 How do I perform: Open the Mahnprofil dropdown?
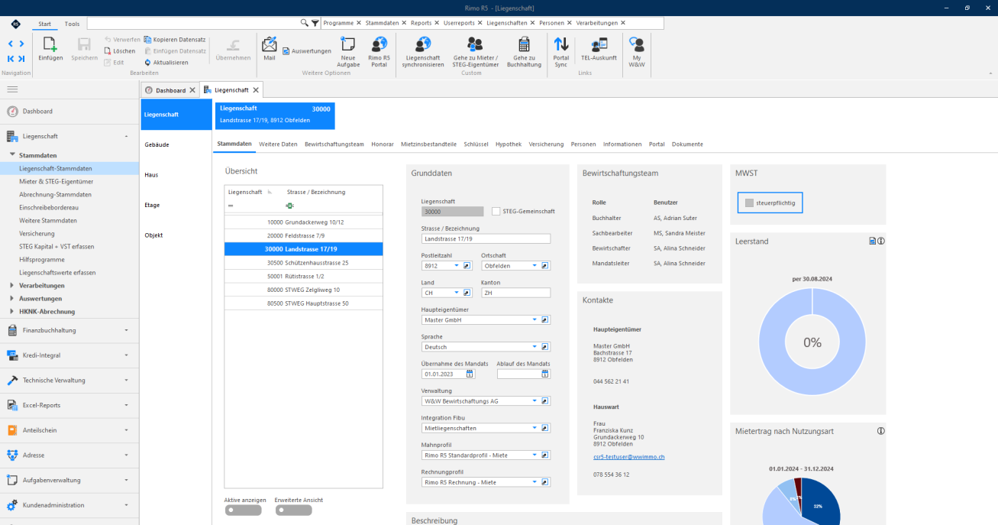click(534, 455)
